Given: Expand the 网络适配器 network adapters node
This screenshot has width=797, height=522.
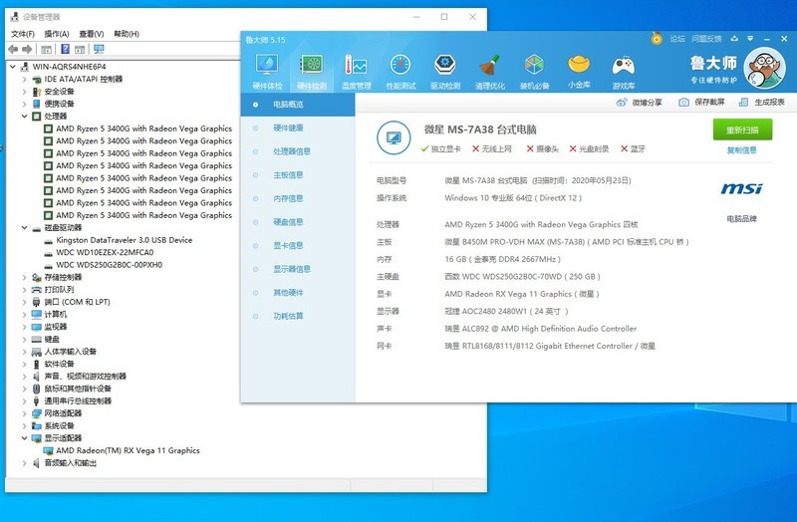Looking at the screenshot, I should 25,413.
